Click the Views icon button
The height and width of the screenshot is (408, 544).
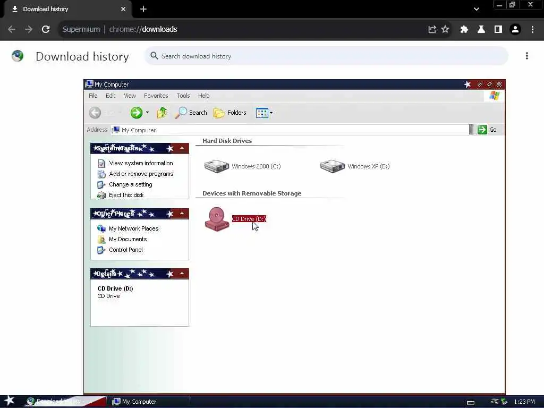coord(262,113)
